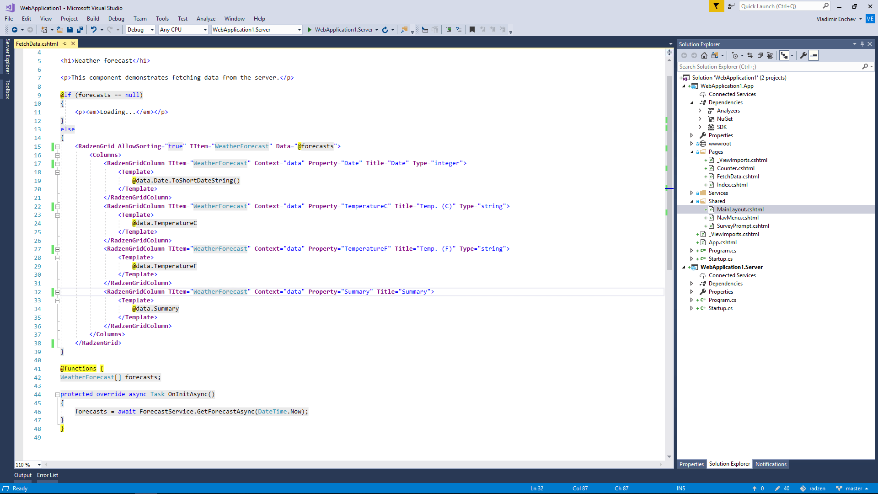The width and height of the screenshot is (878, 494).
Task: Click the master branch indicator
Action: point(852,489)
